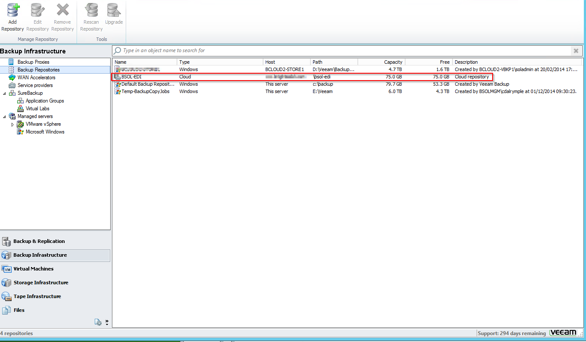Select Microsoft Windows node
This screenshot has height=342, width=586.
[45, 132]
